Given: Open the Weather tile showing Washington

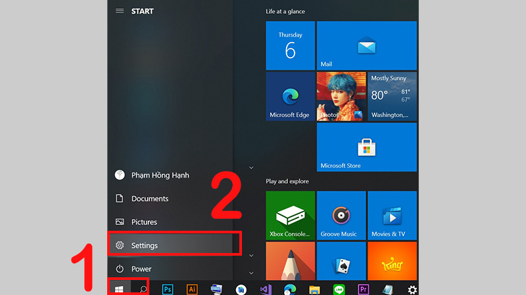Looking at the screenshot, I should point(392,96).
